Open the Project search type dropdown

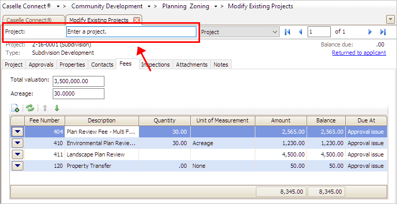pyautogui.click(x=239, y=32)
